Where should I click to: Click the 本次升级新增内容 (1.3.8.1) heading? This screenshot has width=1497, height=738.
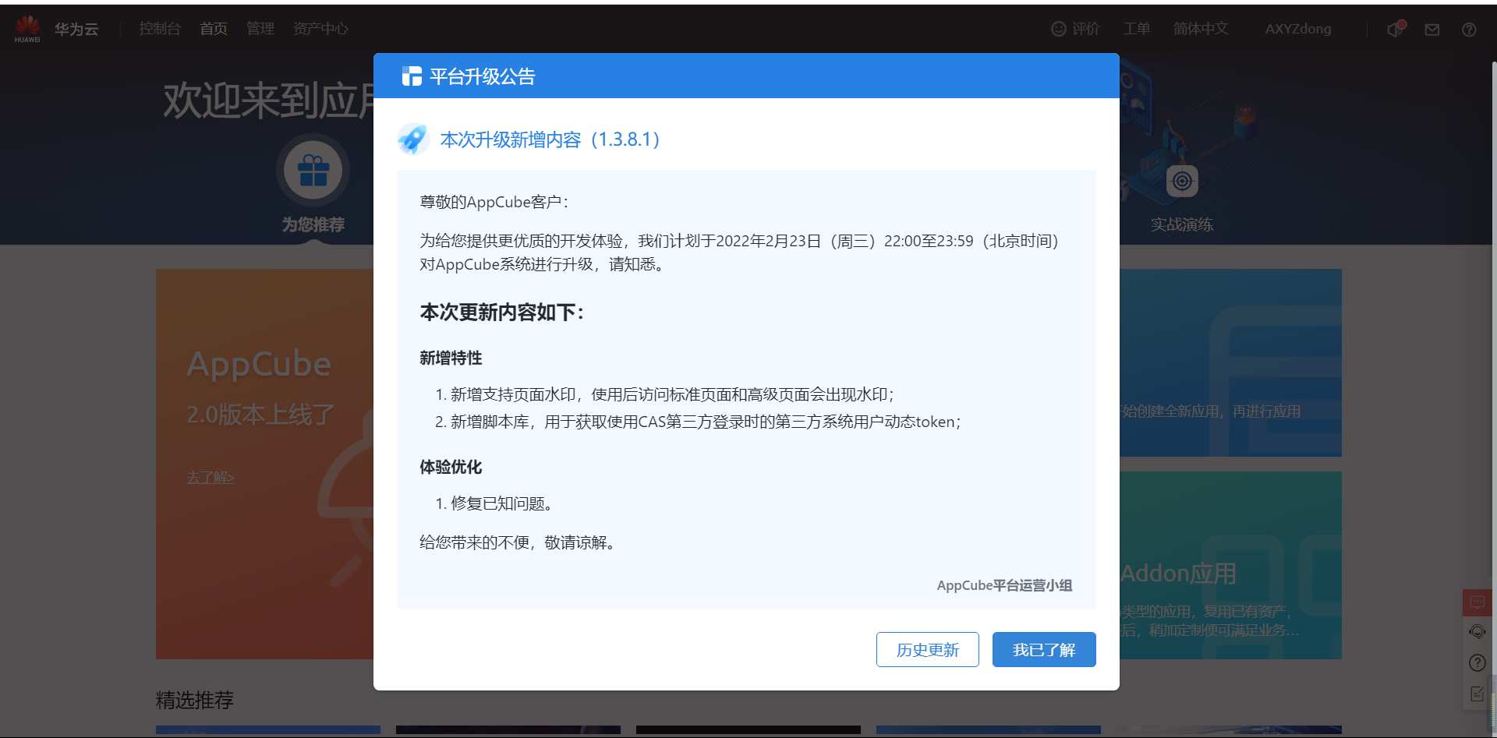[x=550, y=139]
